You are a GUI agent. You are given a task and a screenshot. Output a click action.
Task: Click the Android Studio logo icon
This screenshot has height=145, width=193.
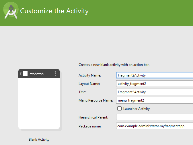click(11, 12)
